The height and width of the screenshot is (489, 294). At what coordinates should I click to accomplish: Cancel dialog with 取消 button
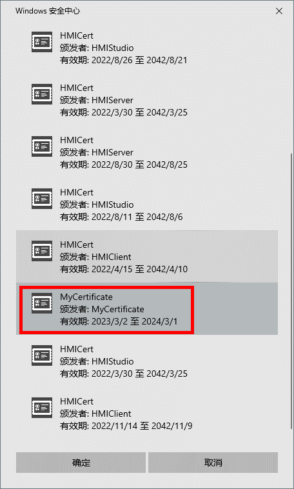tap(213, 463)
